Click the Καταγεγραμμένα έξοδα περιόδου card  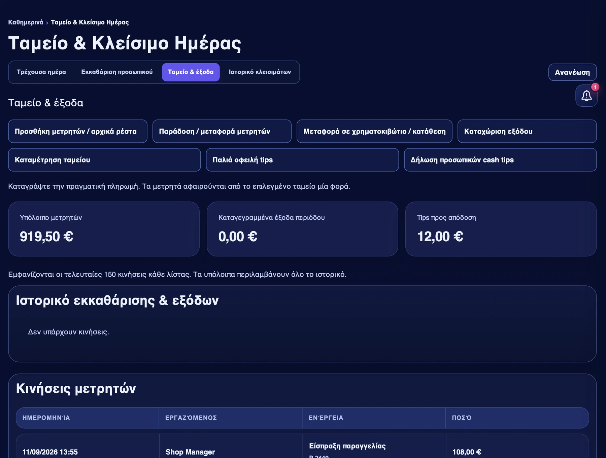[x=302, y=229]
